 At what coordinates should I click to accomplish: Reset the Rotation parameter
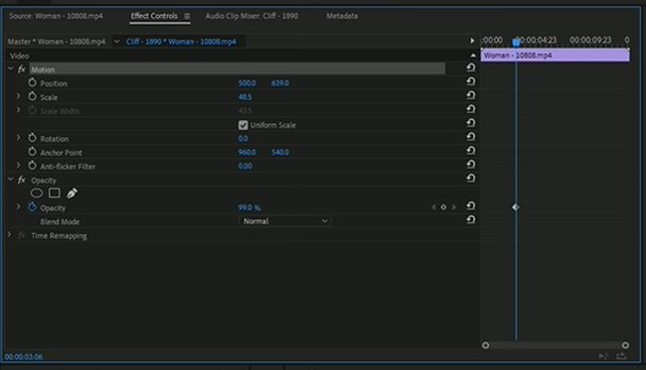pyautogui.click(x=470, y=137)
